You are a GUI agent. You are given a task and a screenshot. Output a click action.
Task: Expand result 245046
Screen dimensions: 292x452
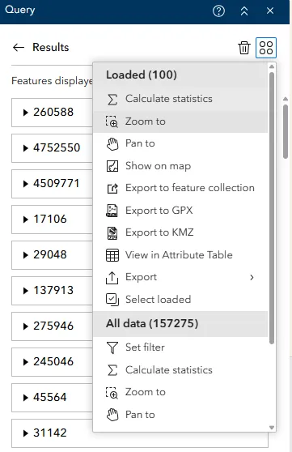[x=25, y=362]
